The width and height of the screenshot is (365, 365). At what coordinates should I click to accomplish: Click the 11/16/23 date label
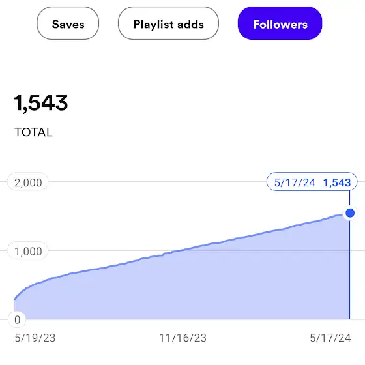(x=182, y=338)
